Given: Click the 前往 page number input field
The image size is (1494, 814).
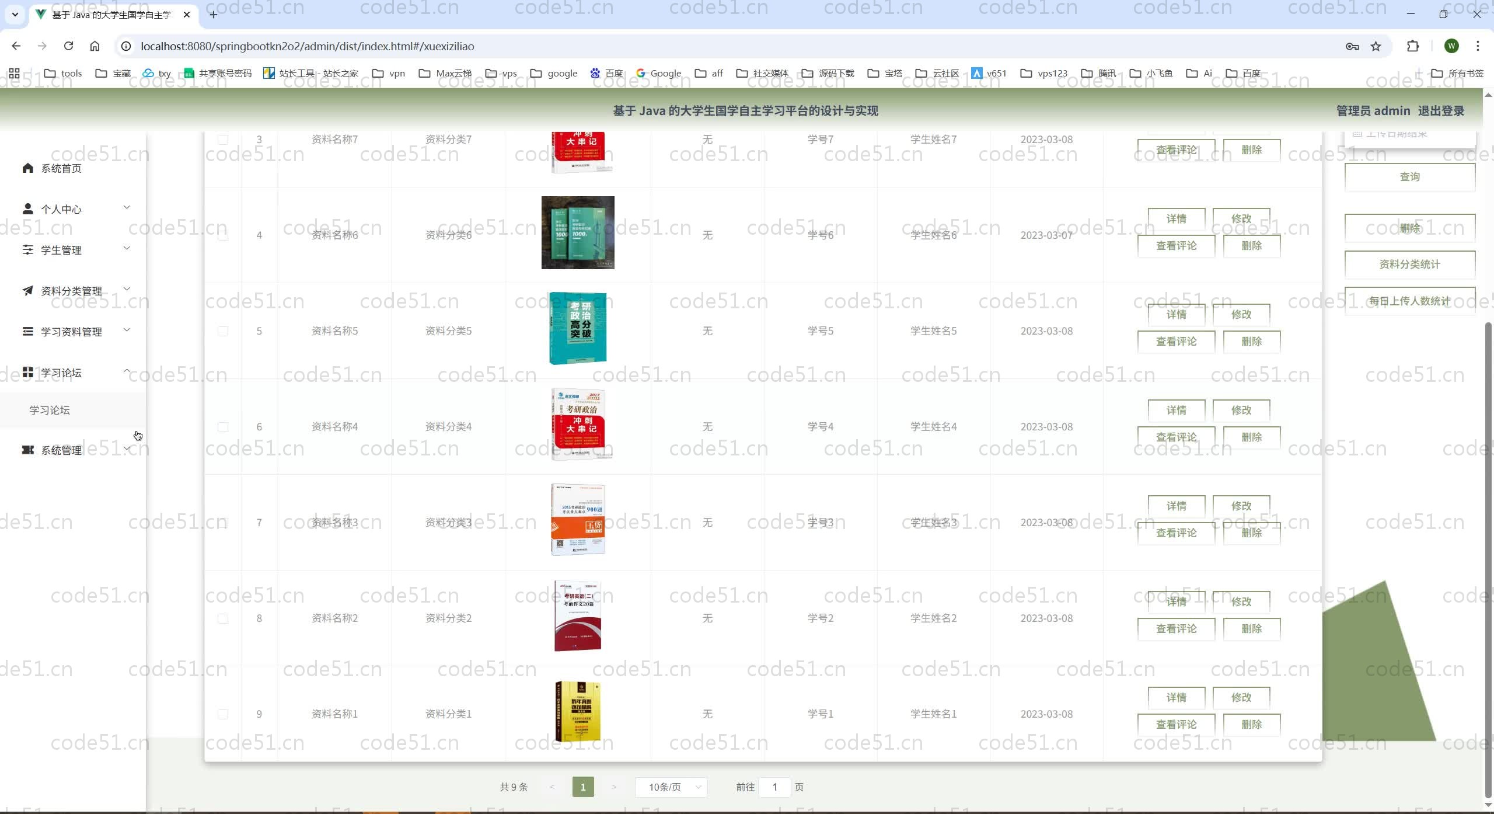Looking at the screenshot, I should coord(774,787).
